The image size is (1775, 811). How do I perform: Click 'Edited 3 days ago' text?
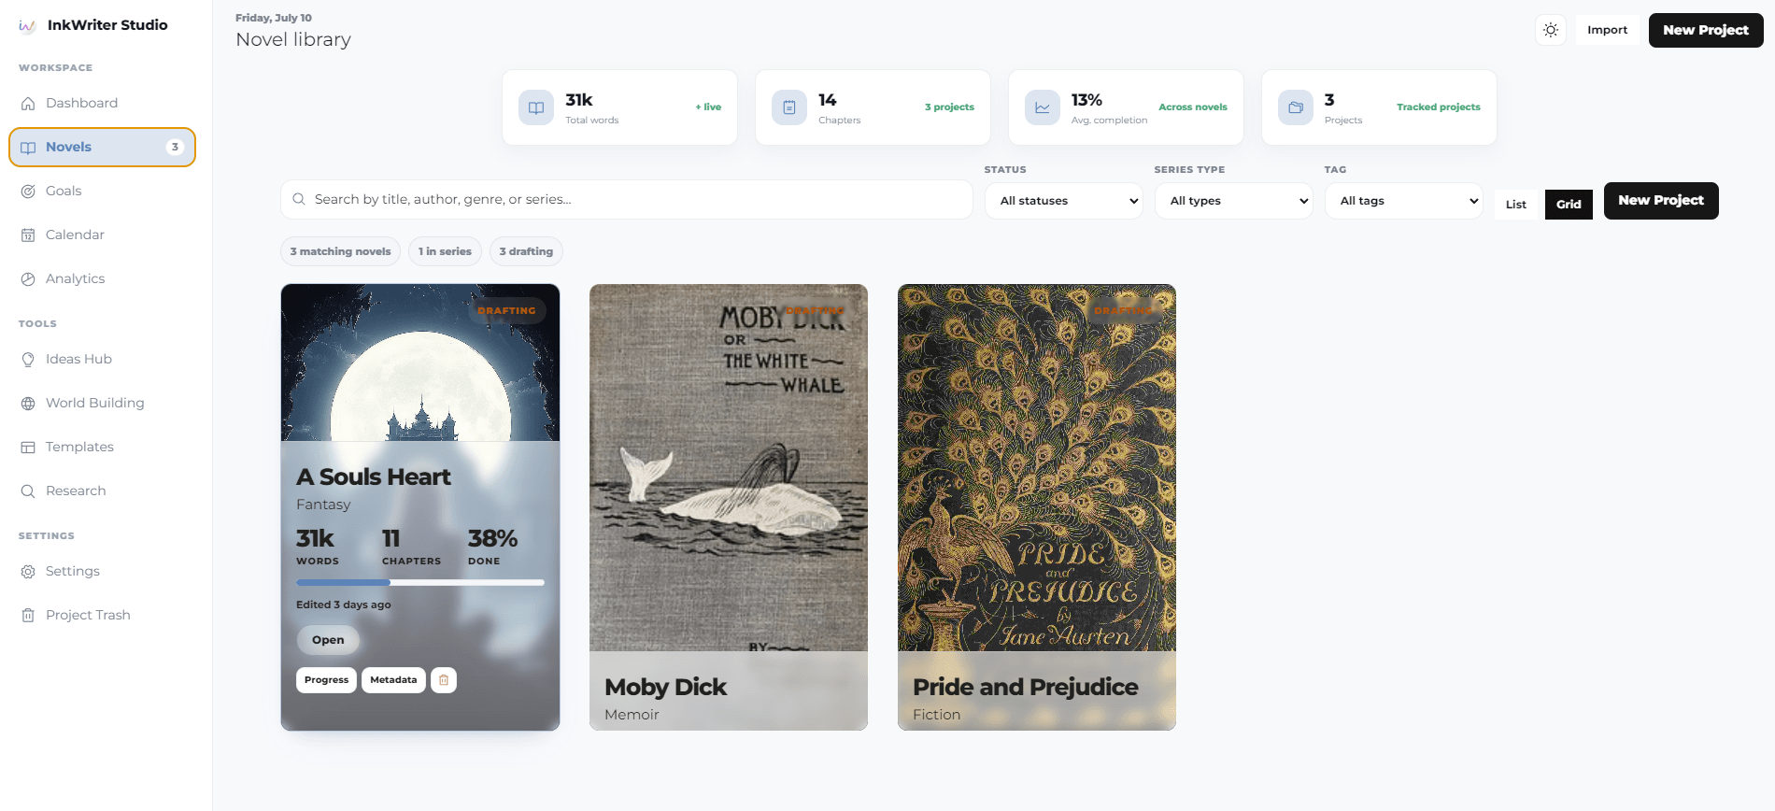(344, 605)
